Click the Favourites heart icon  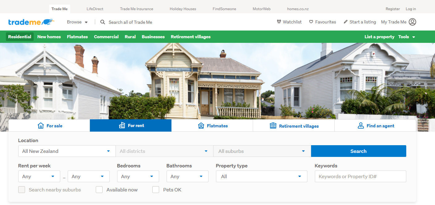pyautogui.click(x=311, y=22)
